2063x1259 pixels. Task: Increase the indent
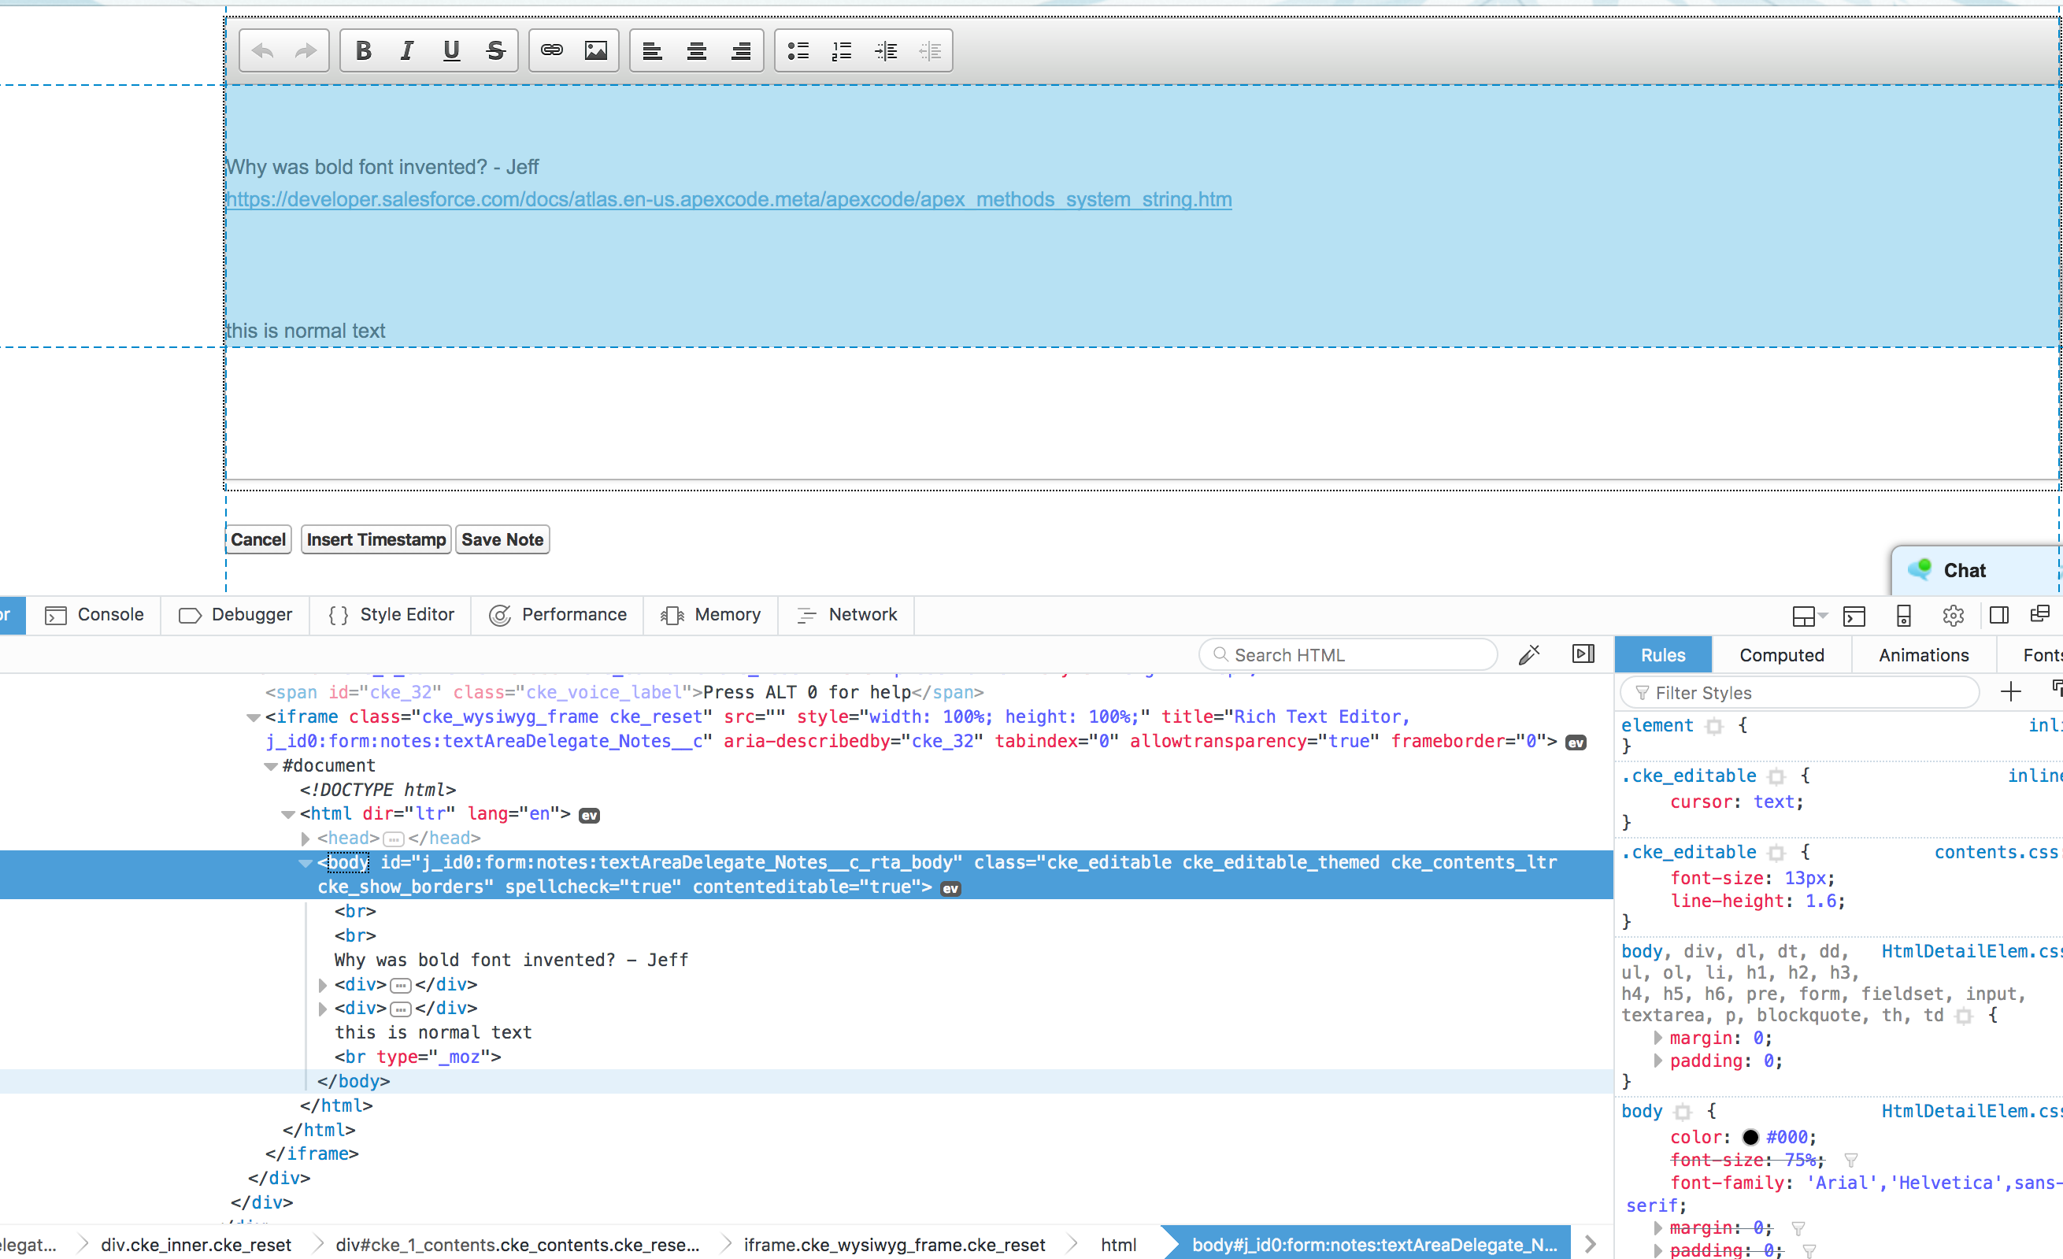click(x=886, y=51)
